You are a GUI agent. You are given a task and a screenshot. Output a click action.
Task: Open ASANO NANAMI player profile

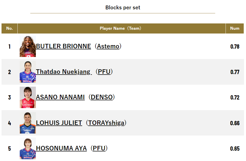(60, 97)
